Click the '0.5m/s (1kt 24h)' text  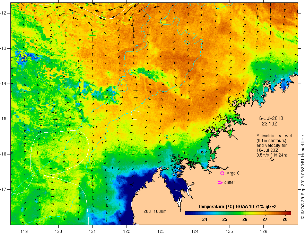(272, 155)
